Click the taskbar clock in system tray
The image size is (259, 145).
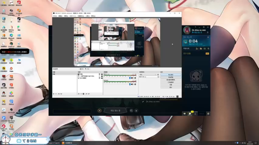(250, 143)
